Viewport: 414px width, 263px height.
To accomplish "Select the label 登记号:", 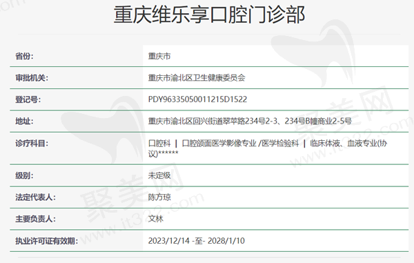I will point(28,99).
